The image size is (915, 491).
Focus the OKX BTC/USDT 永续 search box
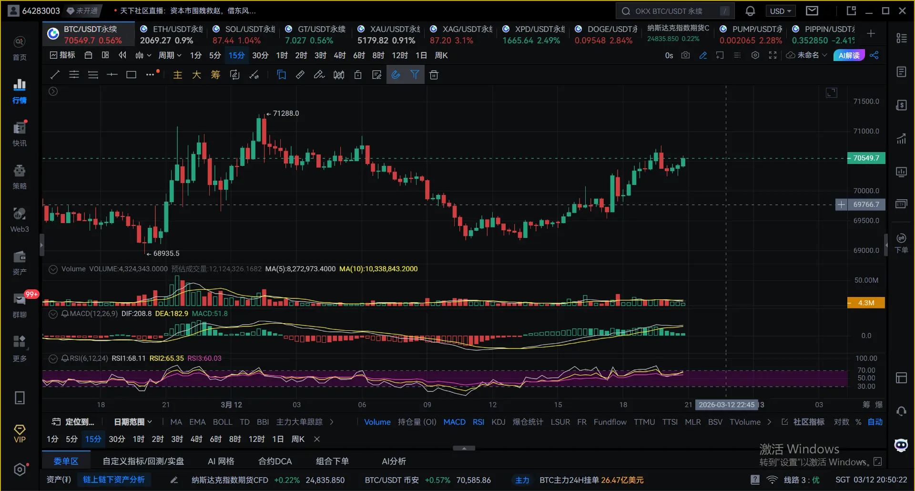click(675, 11)
